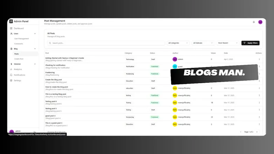Image resolution: width=274 pixels, height=154 pixels.
Task: Open actions menu for Testing post 6
Action: coord(259,103)
